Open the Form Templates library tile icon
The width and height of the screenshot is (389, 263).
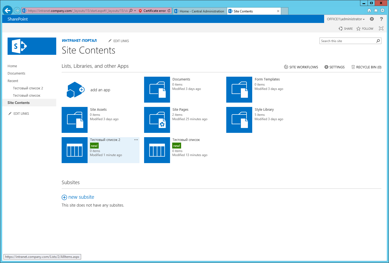239,90
